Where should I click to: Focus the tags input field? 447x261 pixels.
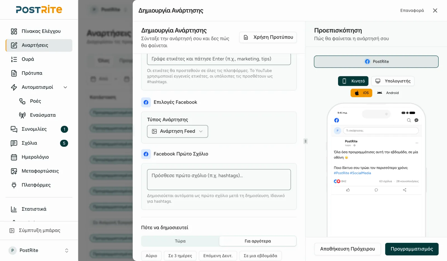[219, 59]
